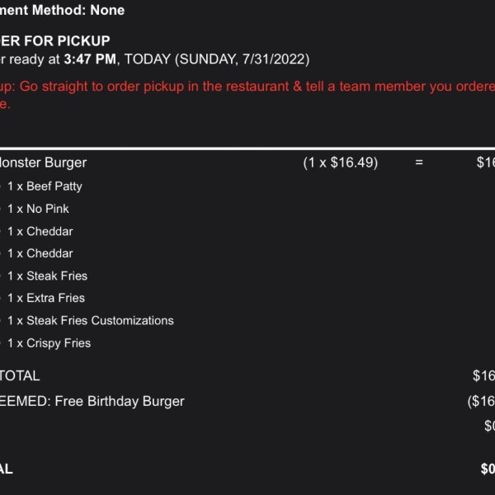This screenshot has height=495, width=495.
Task: Click the second 1 x Cheddar entry
Action: point(40,253)
